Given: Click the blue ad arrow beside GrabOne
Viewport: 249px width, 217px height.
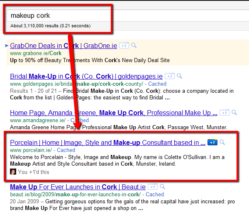Looking at the screenshot, I should 7,46.
